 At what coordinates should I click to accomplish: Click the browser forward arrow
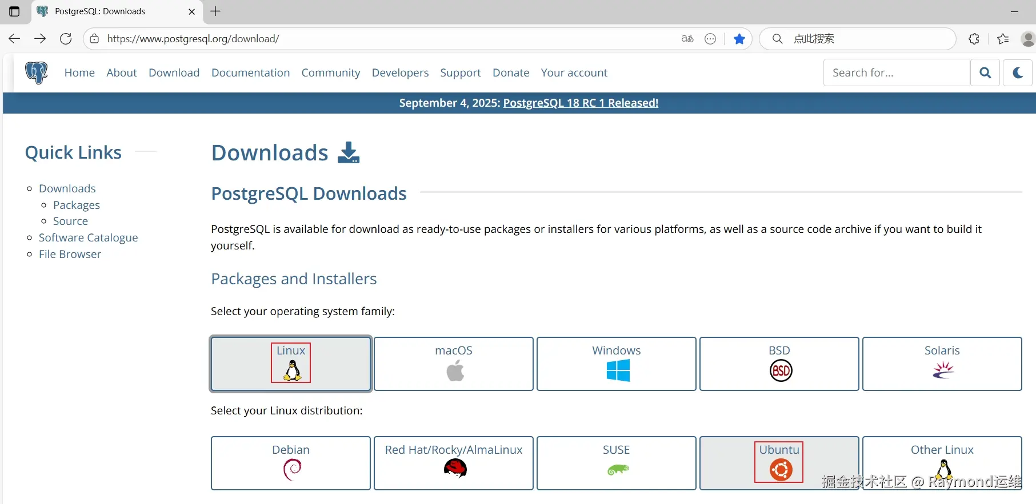click(40, 39)
